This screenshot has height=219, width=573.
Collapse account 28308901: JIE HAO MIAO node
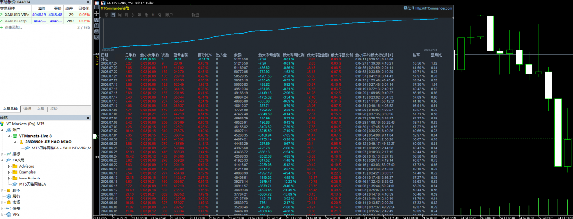coord(15,142)
